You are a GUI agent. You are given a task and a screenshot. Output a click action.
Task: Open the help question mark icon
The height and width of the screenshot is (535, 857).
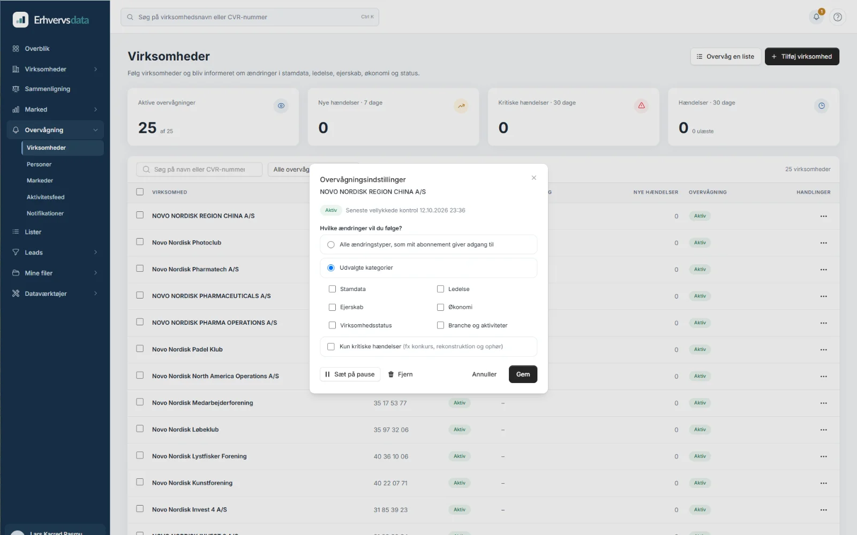tap(838, 17)
